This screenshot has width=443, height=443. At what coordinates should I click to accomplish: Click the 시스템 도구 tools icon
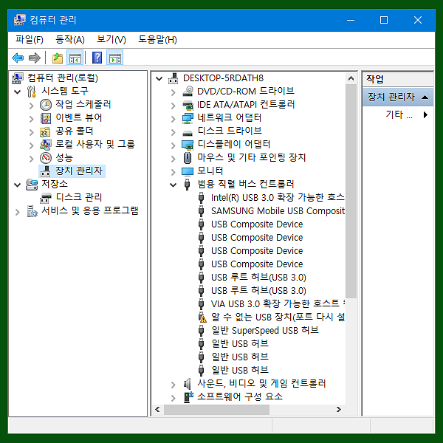31,92
